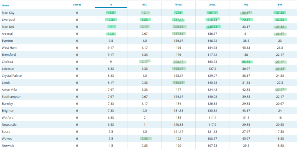Viewport: 298px width, 150px height.
Task: Click Liverpool BCC value 3.83
Action: [x=145, y=20]
